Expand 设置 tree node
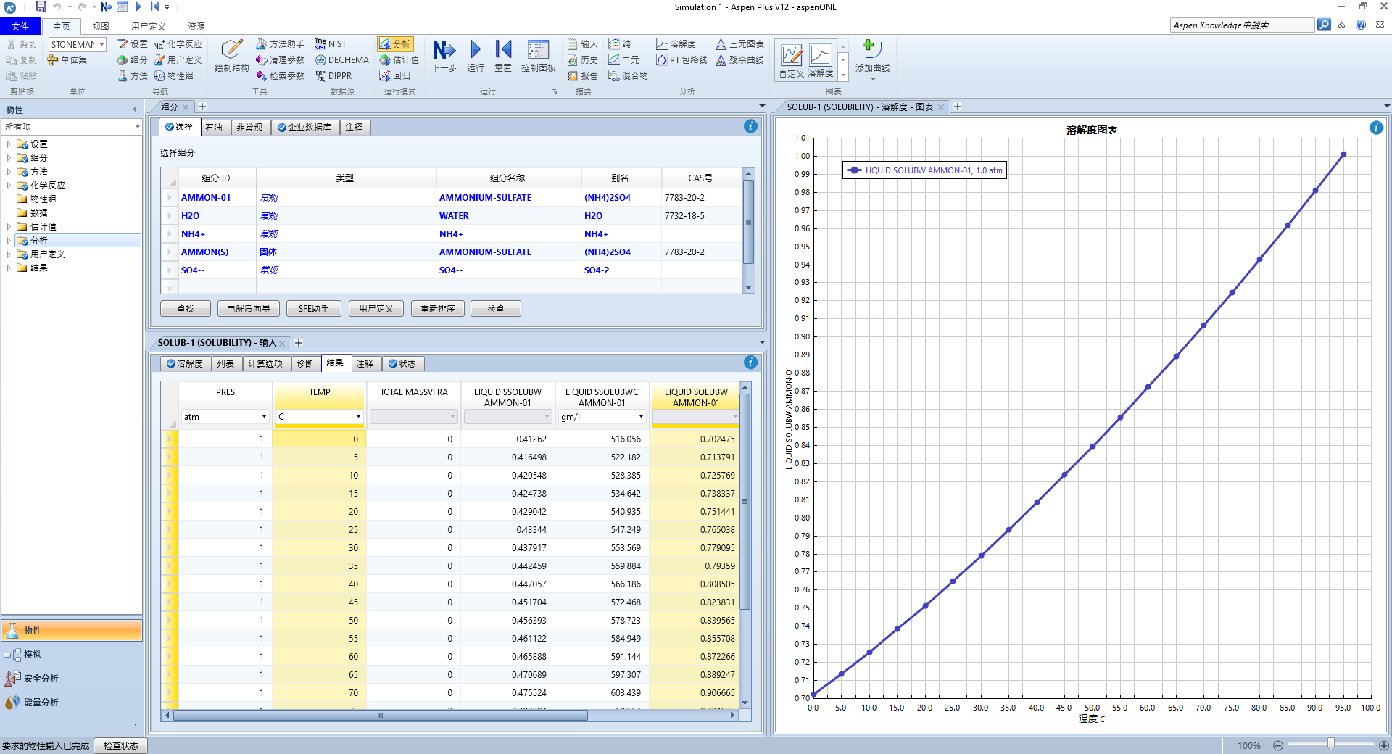1392x754 pixels. (x=9, y=144)
